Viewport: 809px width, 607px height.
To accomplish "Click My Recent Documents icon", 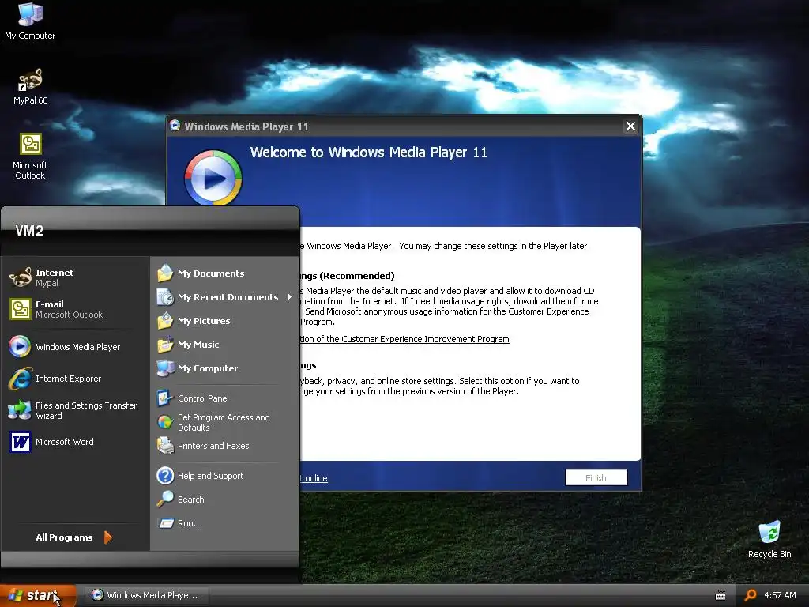I will click(x=165, y=297).
